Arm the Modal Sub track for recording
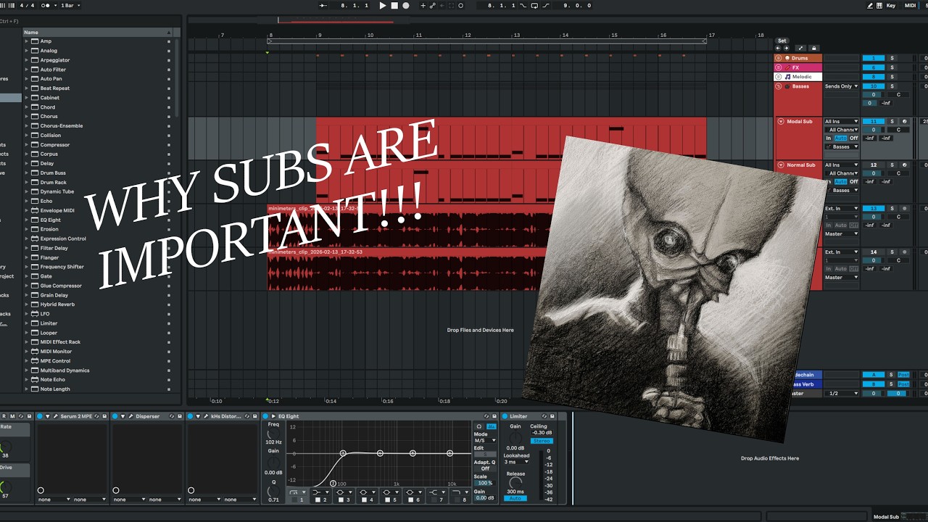 coord(905,121)
